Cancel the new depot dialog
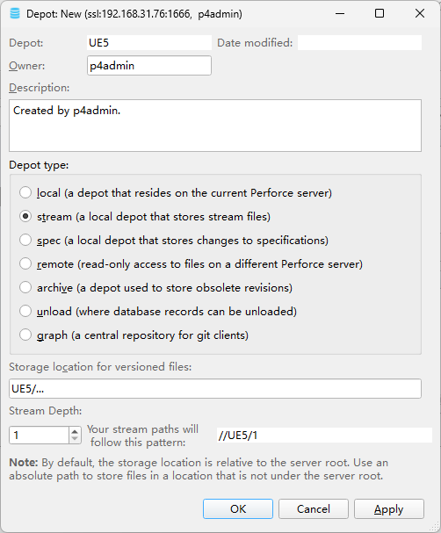Screen dimensions: 441x533 coord(314,509)
